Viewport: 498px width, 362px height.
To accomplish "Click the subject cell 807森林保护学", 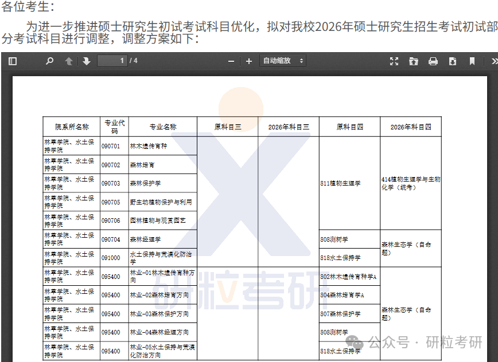I will 349,314.
